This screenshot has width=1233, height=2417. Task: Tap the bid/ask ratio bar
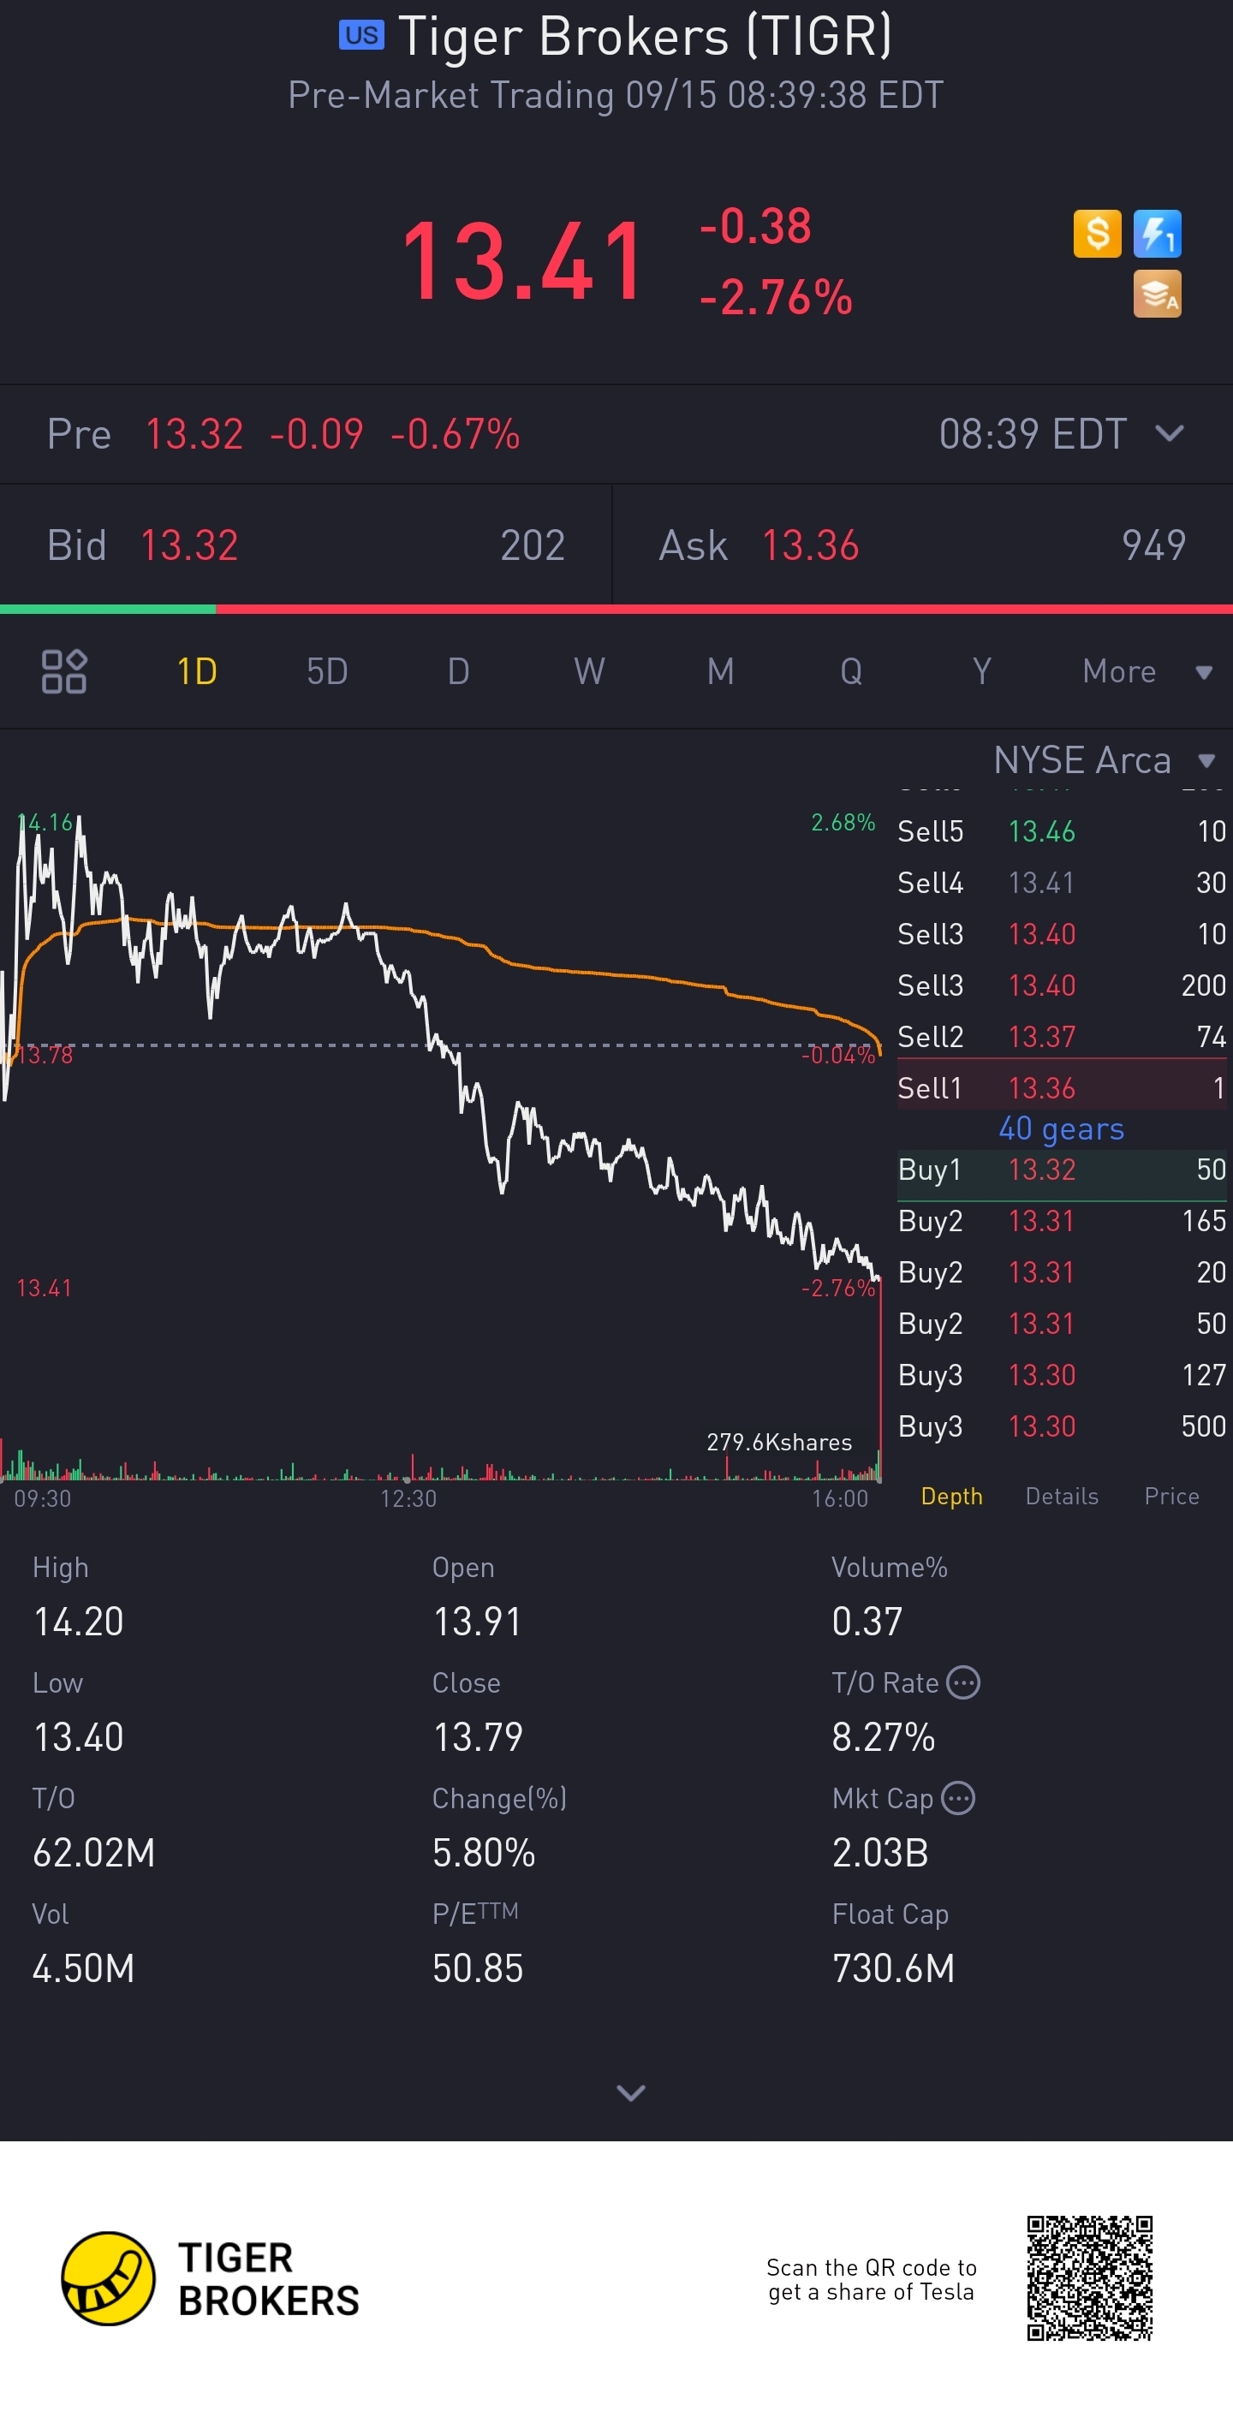pyautogui.click(x=616, y=609)
